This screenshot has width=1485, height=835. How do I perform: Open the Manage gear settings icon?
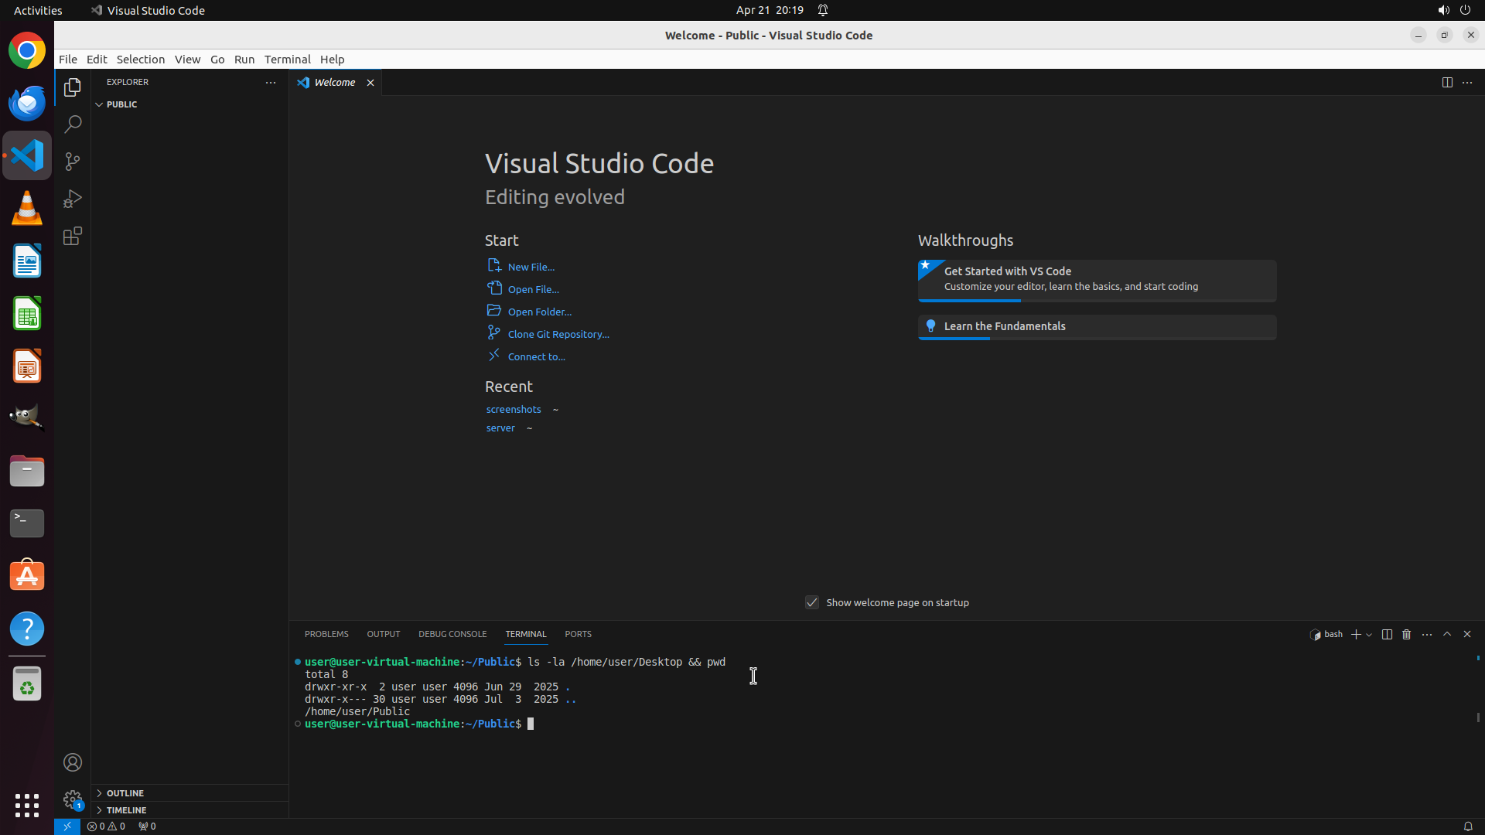click(x=73, y=799)
